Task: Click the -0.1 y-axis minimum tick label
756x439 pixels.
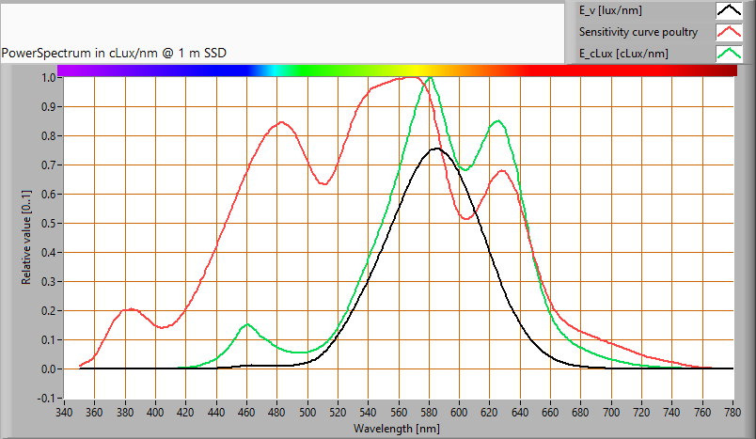Action: pyautogui.click(x=44, y=398)
